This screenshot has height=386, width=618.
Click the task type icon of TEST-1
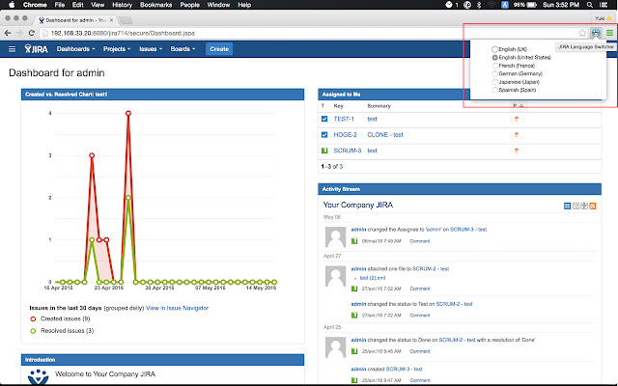tap(324, 119)
